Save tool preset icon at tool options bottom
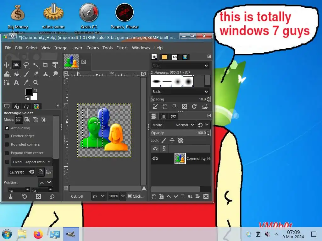This screenshot has height=241, width=322. pyautogui.click(x=11, y=196)
